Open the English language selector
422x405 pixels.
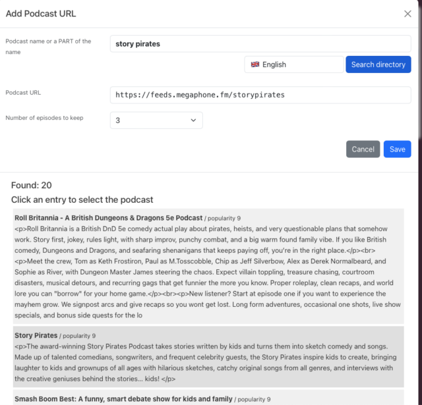pos(293,65)
